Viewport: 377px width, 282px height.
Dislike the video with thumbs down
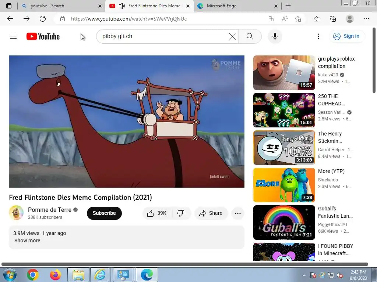point(181,213)
